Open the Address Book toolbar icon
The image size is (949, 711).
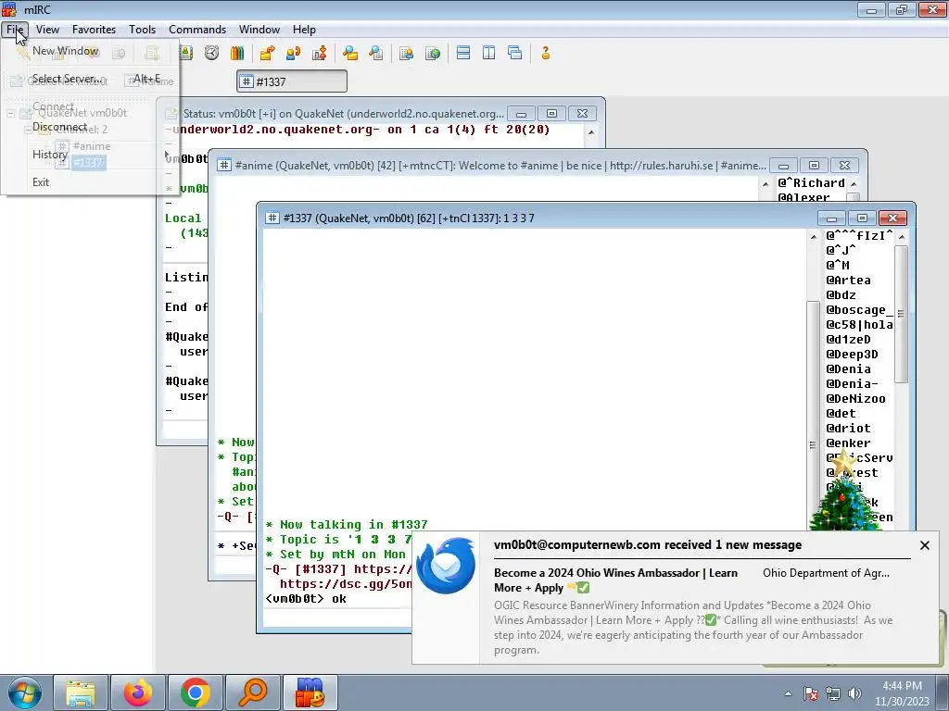click(185, 53)
